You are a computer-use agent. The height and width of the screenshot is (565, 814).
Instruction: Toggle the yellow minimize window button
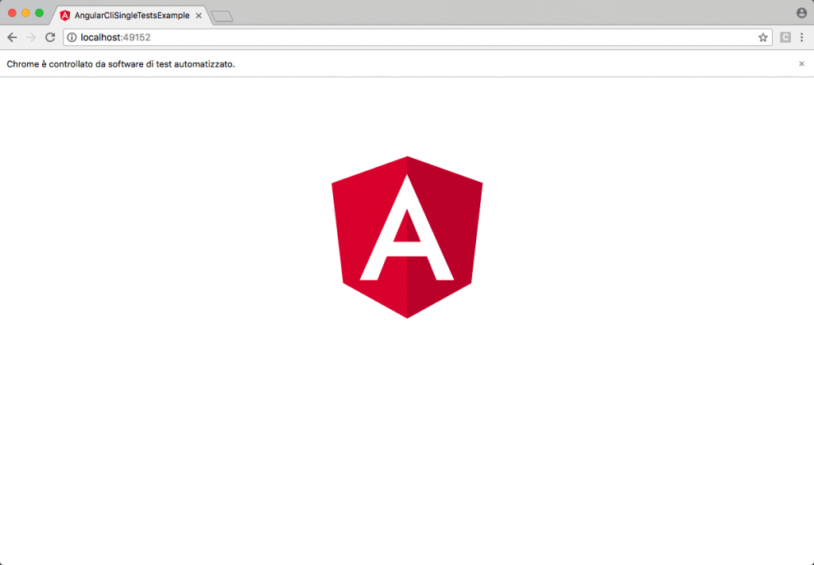click(24, 13)
